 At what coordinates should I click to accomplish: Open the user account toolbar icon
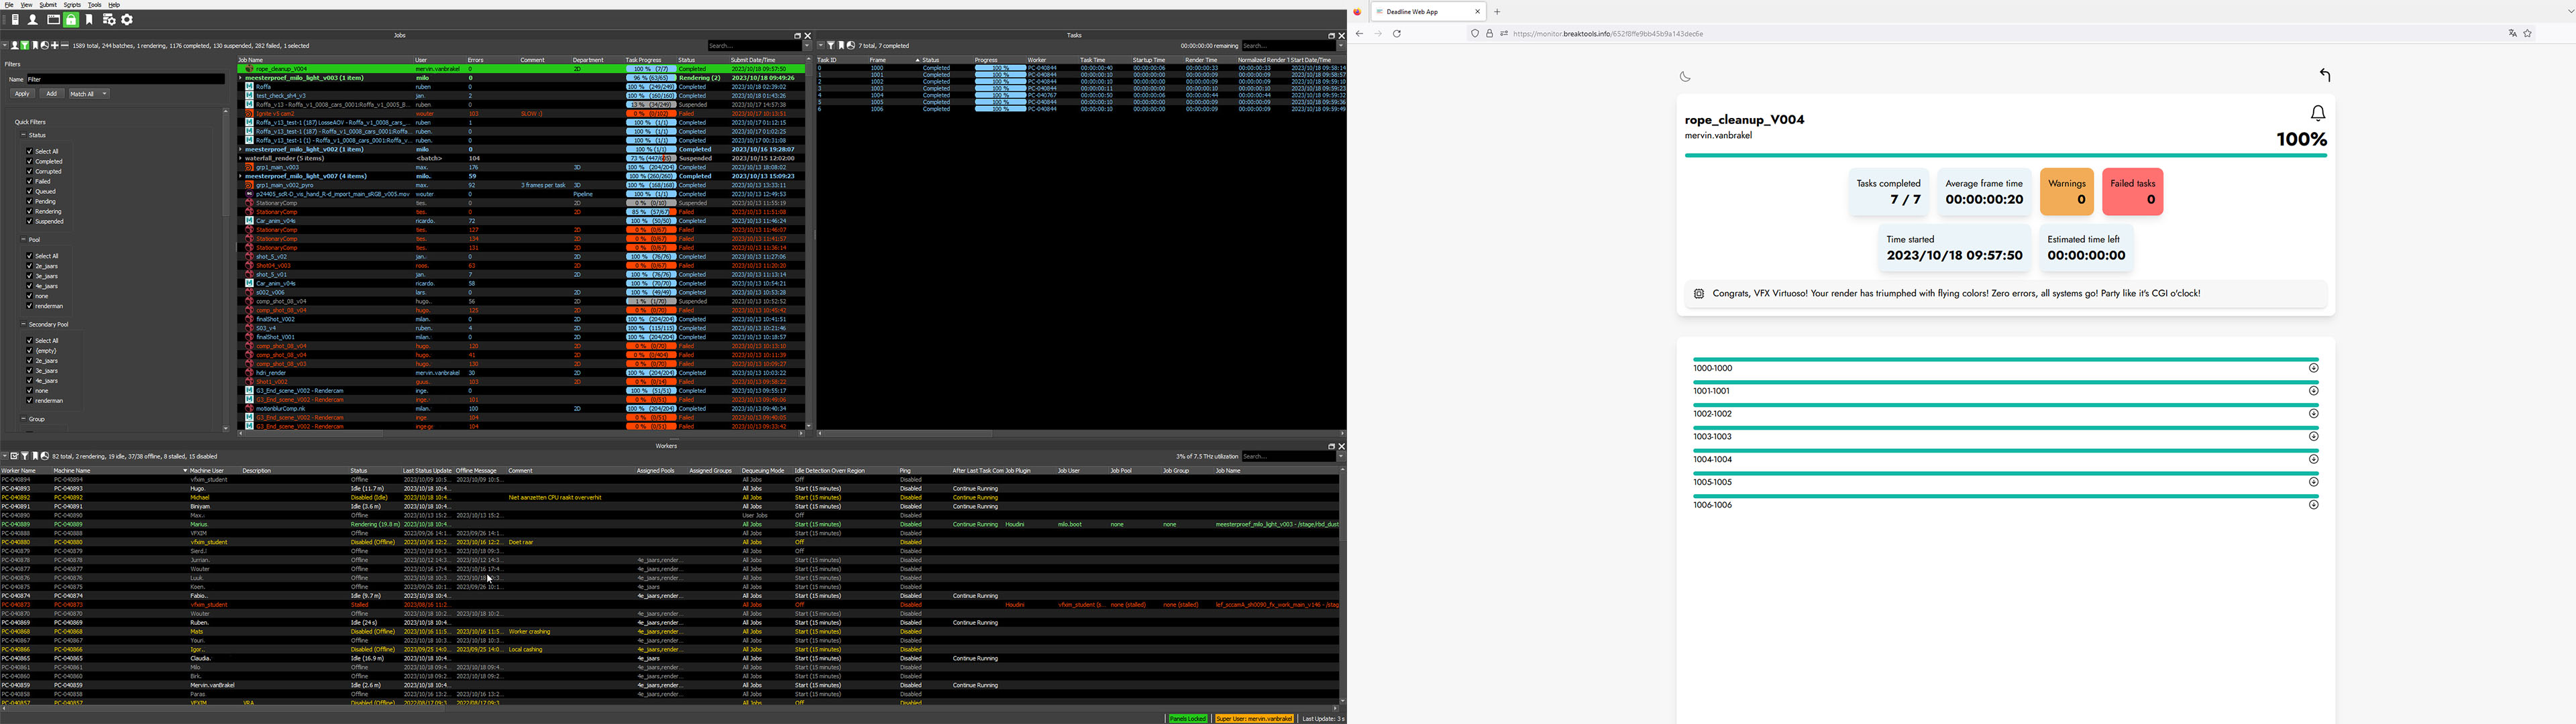(33, 20)
